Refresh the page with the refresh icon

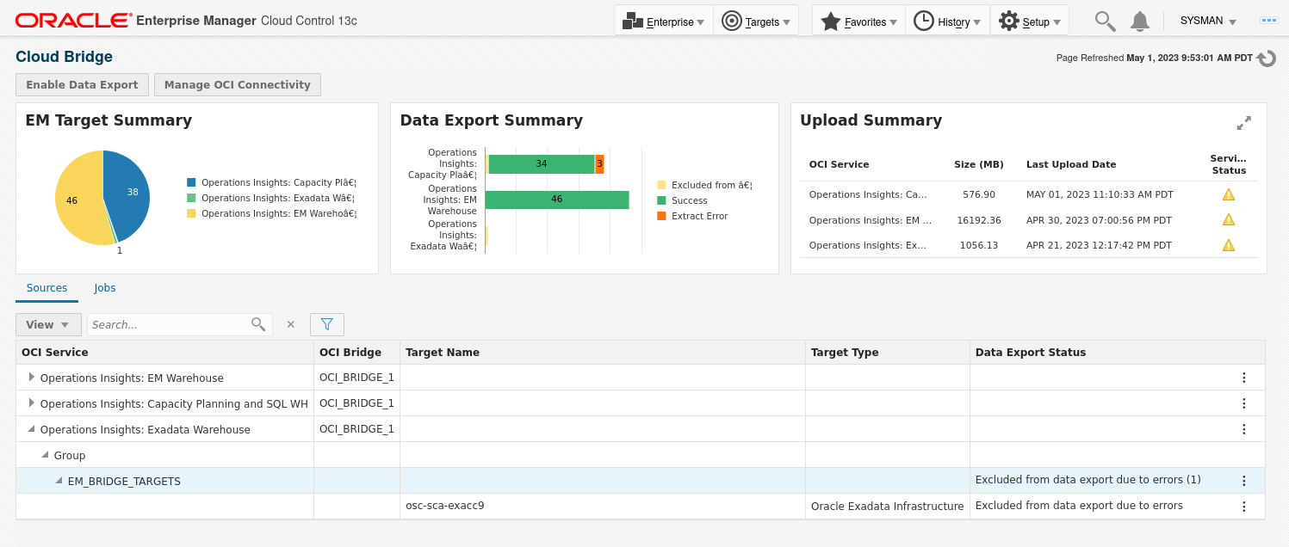1266,58
